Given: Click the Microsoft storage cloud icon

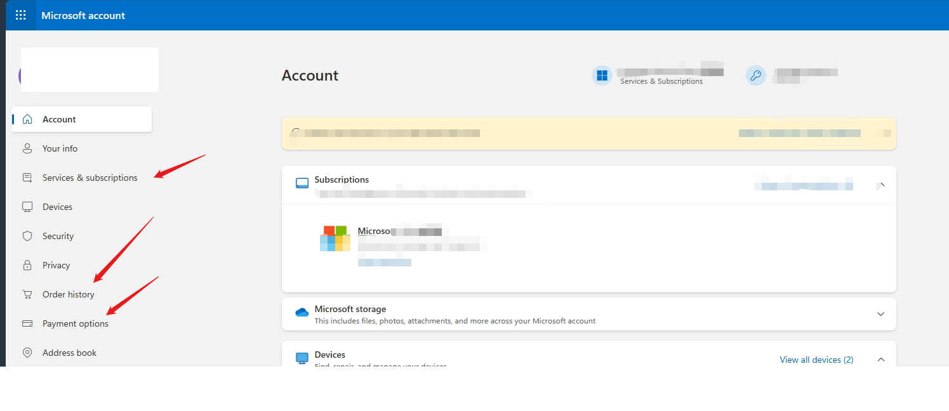Looking at the screenshot, I should coord(302,313).
